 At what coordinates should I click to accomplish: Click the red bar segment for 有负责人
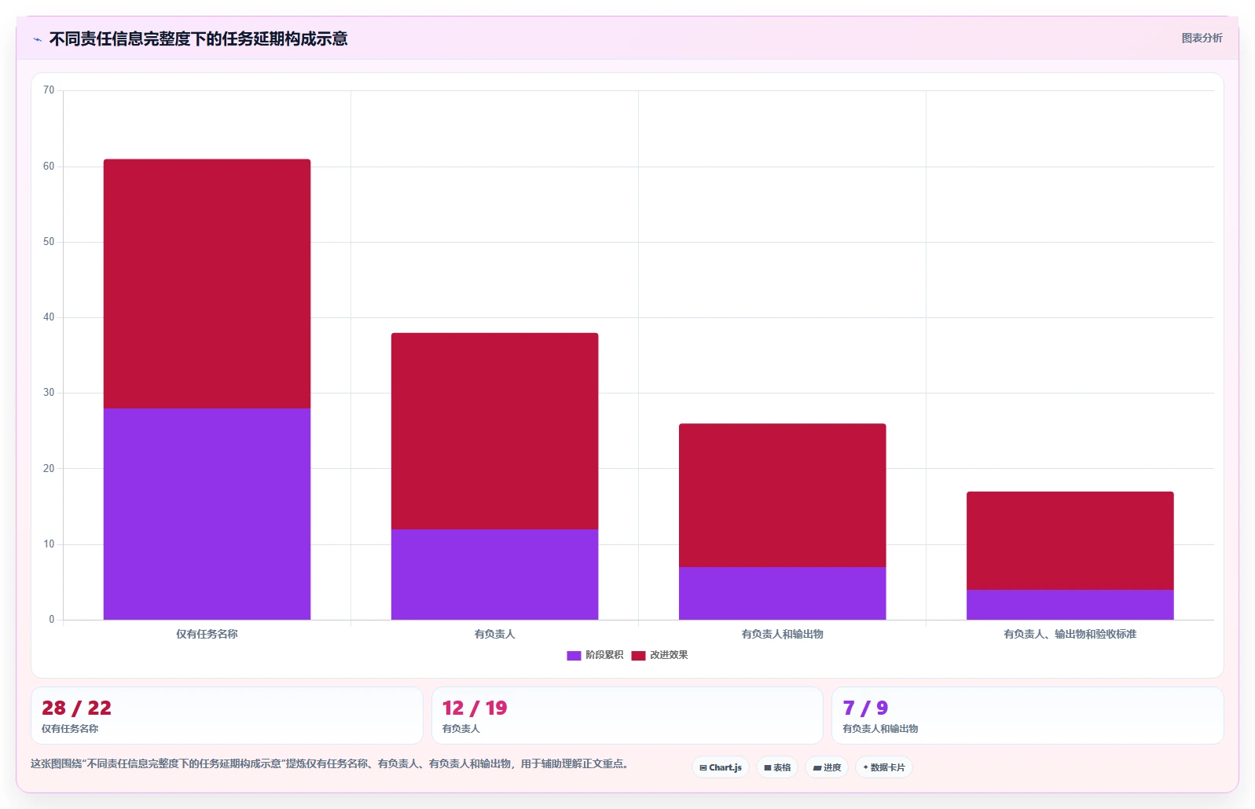(494, 431)
